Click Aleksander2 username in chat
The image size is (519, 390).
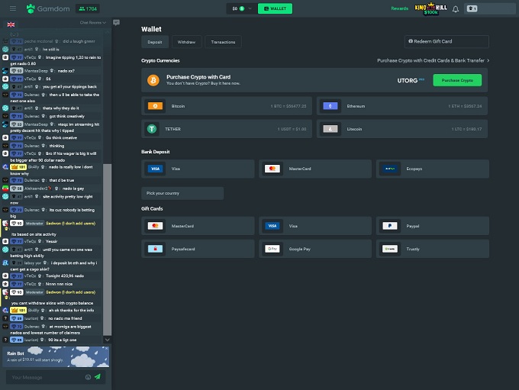point(36,189)
